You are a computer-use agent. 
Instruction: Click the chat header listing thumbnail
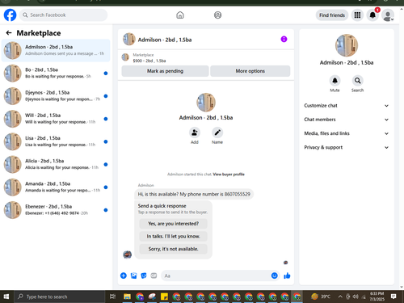pos(128,40)
